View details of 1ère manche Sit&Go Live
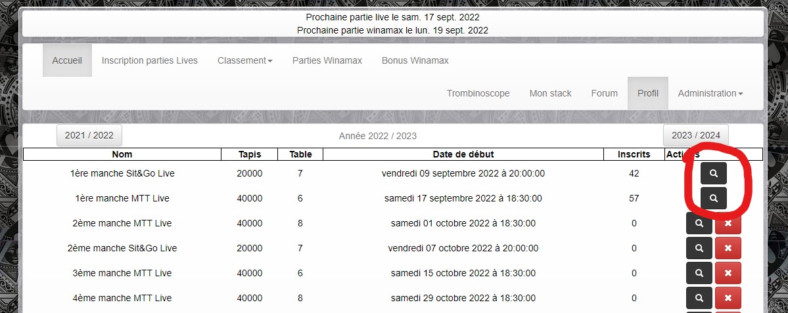Image resolution: width=788 pixels, height=313 pixels. pos(713,174)
